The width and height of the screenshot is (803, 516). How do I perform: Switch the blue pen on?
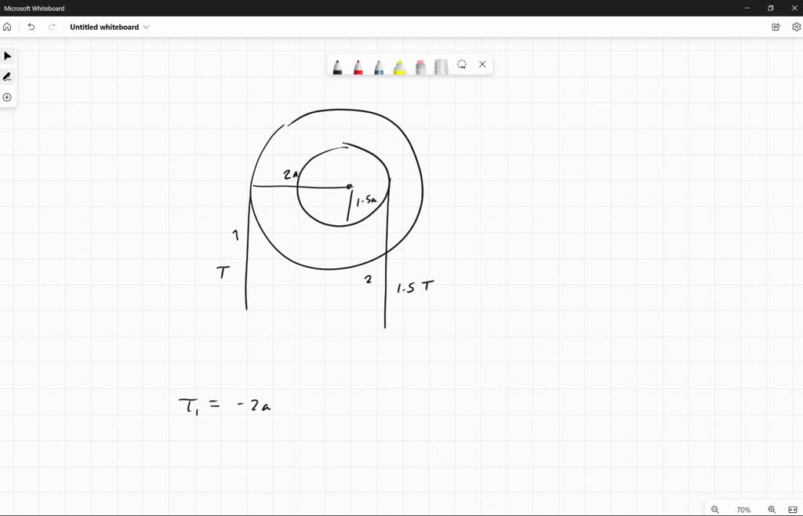pyautogui.click(x=378, y=67)
